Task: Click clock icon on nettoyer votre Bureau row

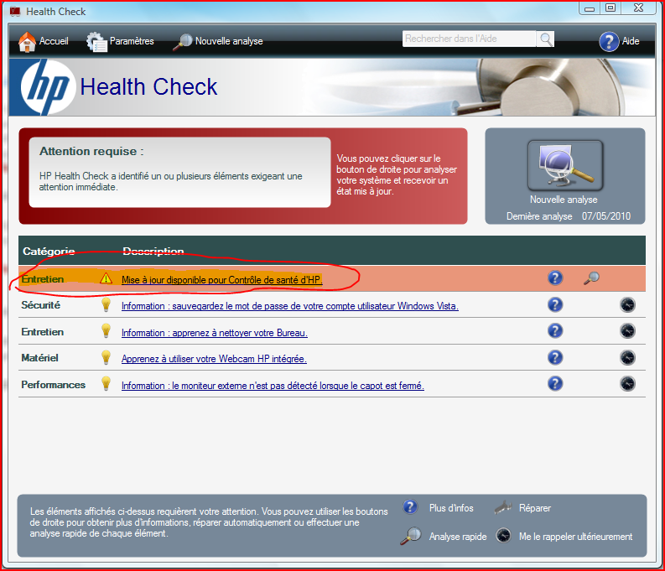Action: 627,331
